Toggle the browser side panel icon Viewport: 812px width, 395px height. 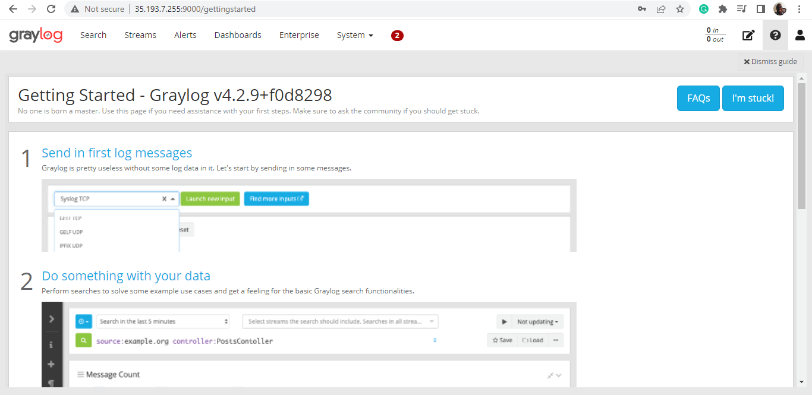(760, 9)
